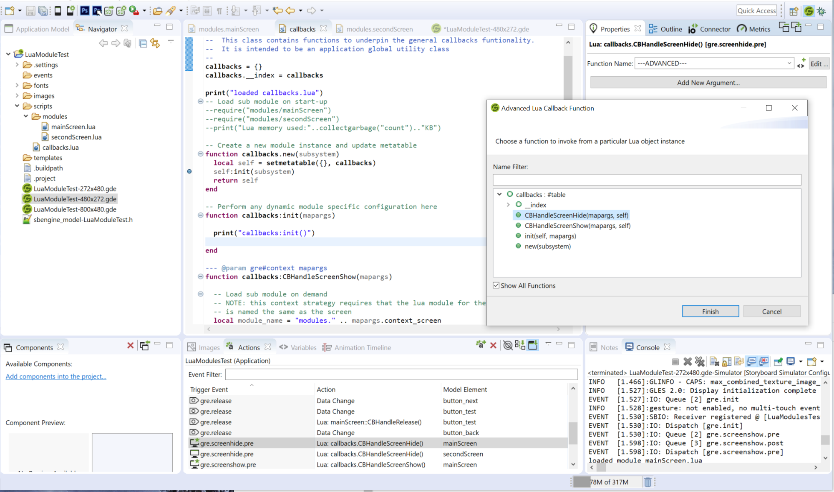Viewport: 834px width, 492px height.
Task: Click the Name Filter input field
Action: pos(647,180)
